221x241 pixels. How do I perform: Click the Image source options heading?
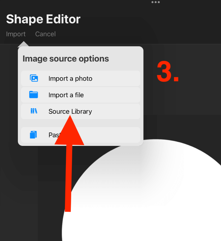point(66,59)
